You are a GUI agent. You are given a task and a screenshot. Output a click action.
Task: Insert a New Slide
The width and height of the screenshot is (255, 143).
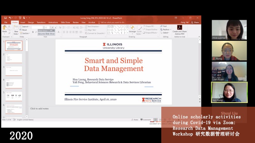click(16, 30)
